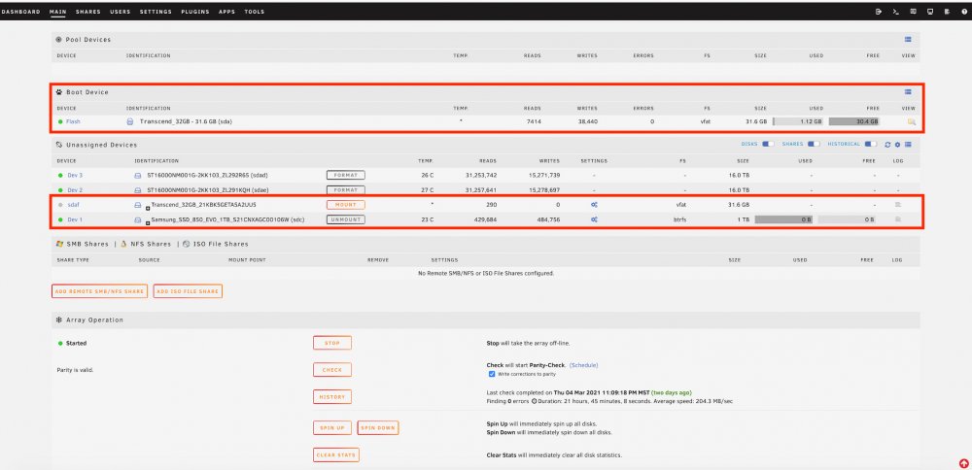Click the disk icon beside ST16000NM001G sdae
The image size is (972, 470).
(x=138, y=190)
